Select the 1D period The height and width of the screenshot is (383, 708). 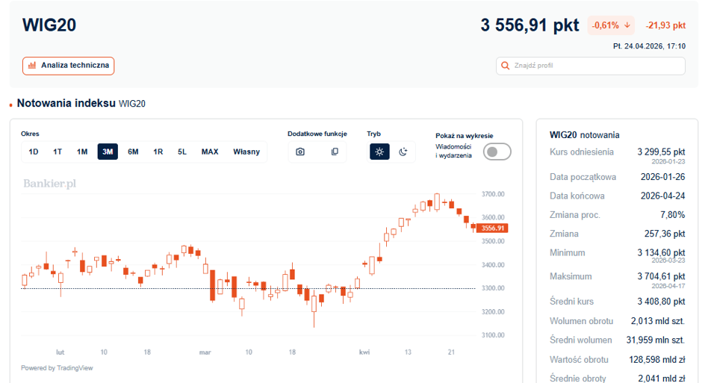click(34, 152)
